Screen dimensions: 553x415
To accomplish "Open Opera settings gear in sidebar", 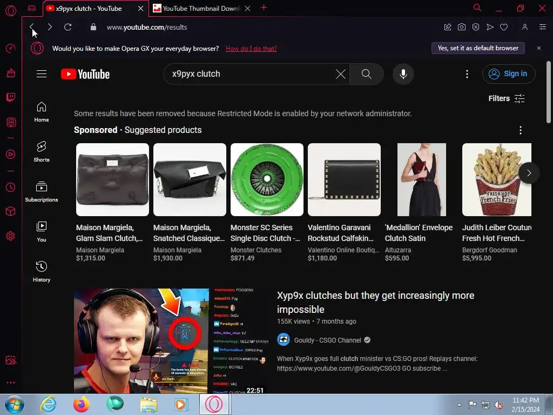I will 11,236.
